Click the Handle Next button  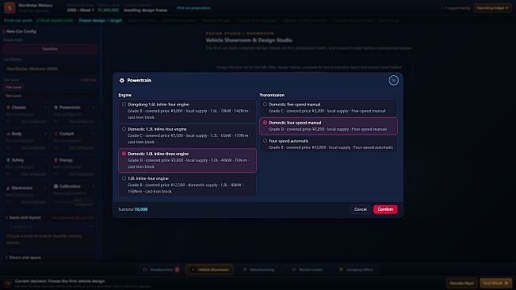(461, 283)
